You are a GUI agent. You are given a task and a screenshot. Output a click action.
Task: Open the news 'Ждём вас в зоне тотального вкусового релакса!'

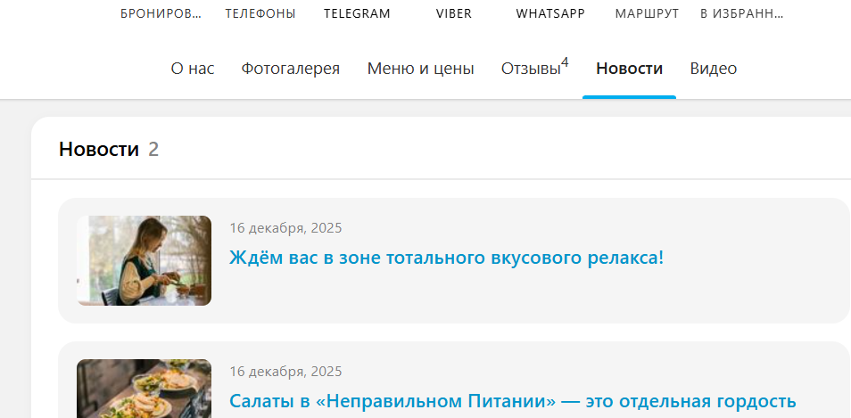click(446, 258)
